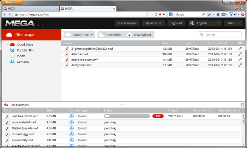Expand the Cloud Drive dropdown button
This screenshot has height=148, width=247.
tap(79, 35)
